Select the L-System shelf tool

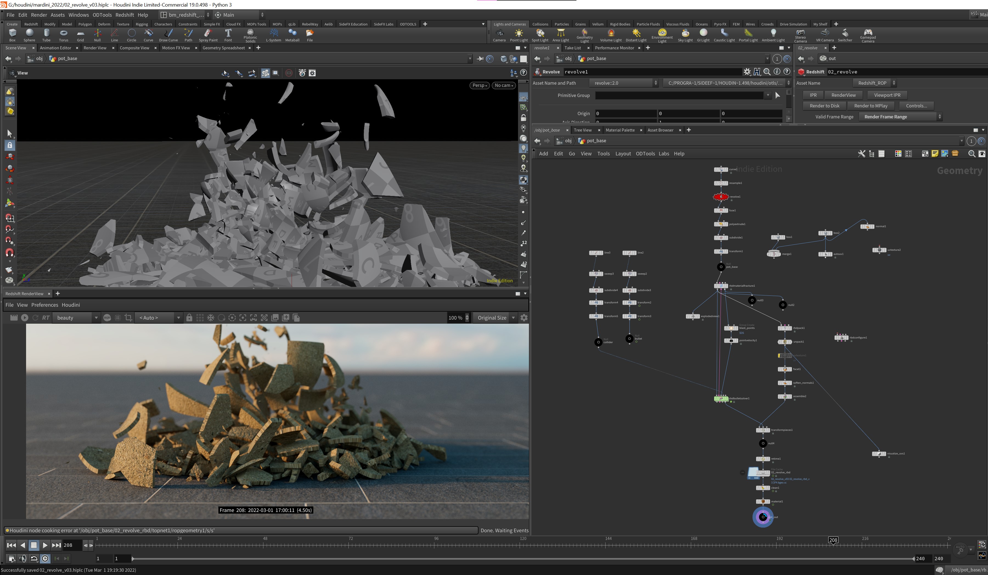pyautogui.click(x=274, y=35)
